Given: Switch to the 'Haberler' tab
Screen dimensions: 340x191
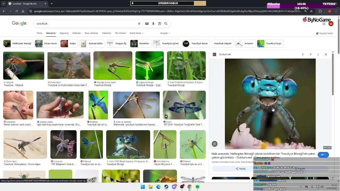Looking at the screenshot, I should pyautogui.click(x=107, y=33).
